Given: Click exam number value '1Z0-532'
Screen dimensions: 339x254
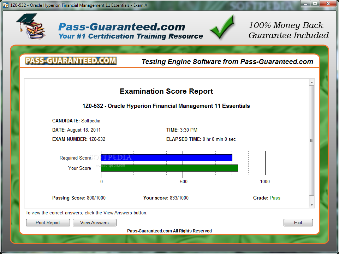Looking at the screenshot, I should coord(97,139).
